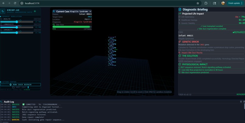Open the Audit Vault button

(x=20, y=87)
